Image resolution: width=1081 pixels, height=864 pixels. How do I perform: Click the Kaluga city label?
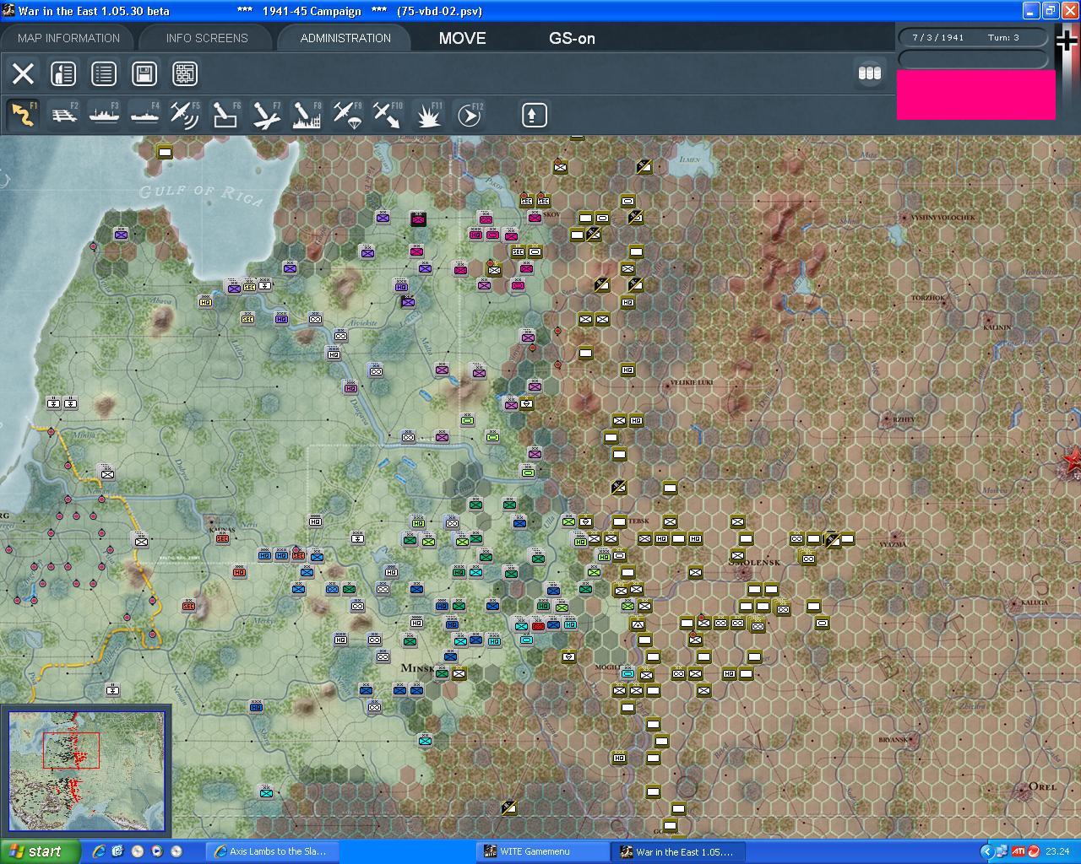click(x=1035, y=602)
